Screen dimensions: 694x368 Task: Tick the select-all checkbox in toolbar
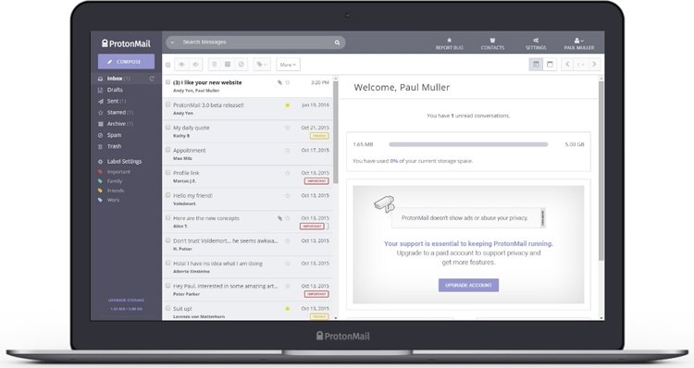[167, 65]
